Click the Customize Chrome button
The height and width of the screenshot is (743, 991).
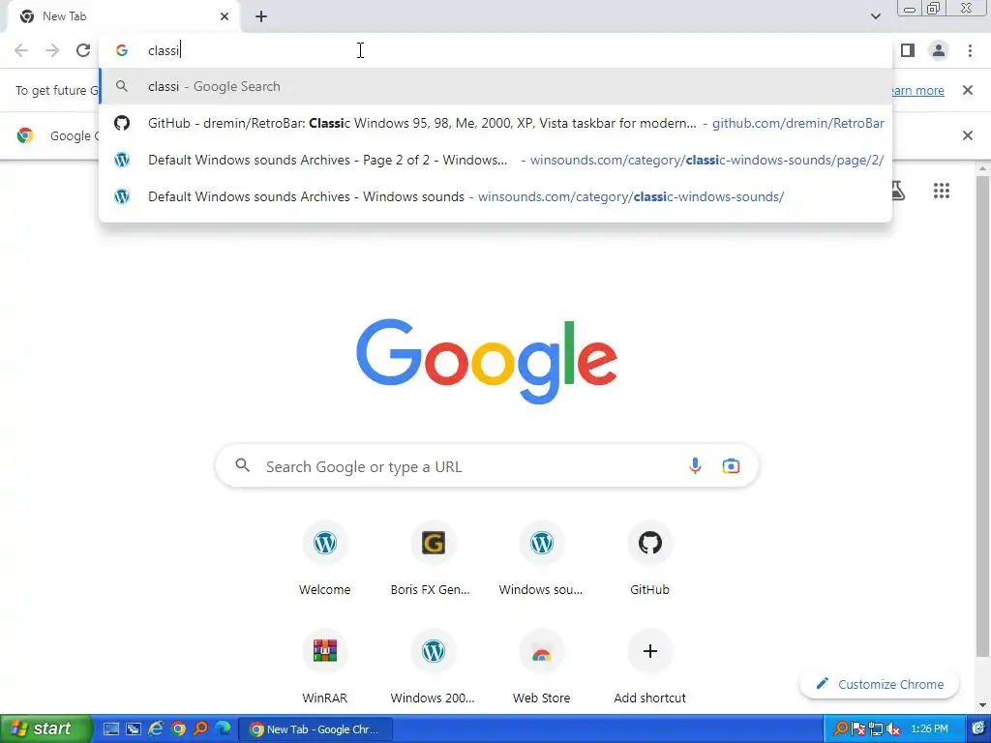pyautogui.click(x=879, y=684)
